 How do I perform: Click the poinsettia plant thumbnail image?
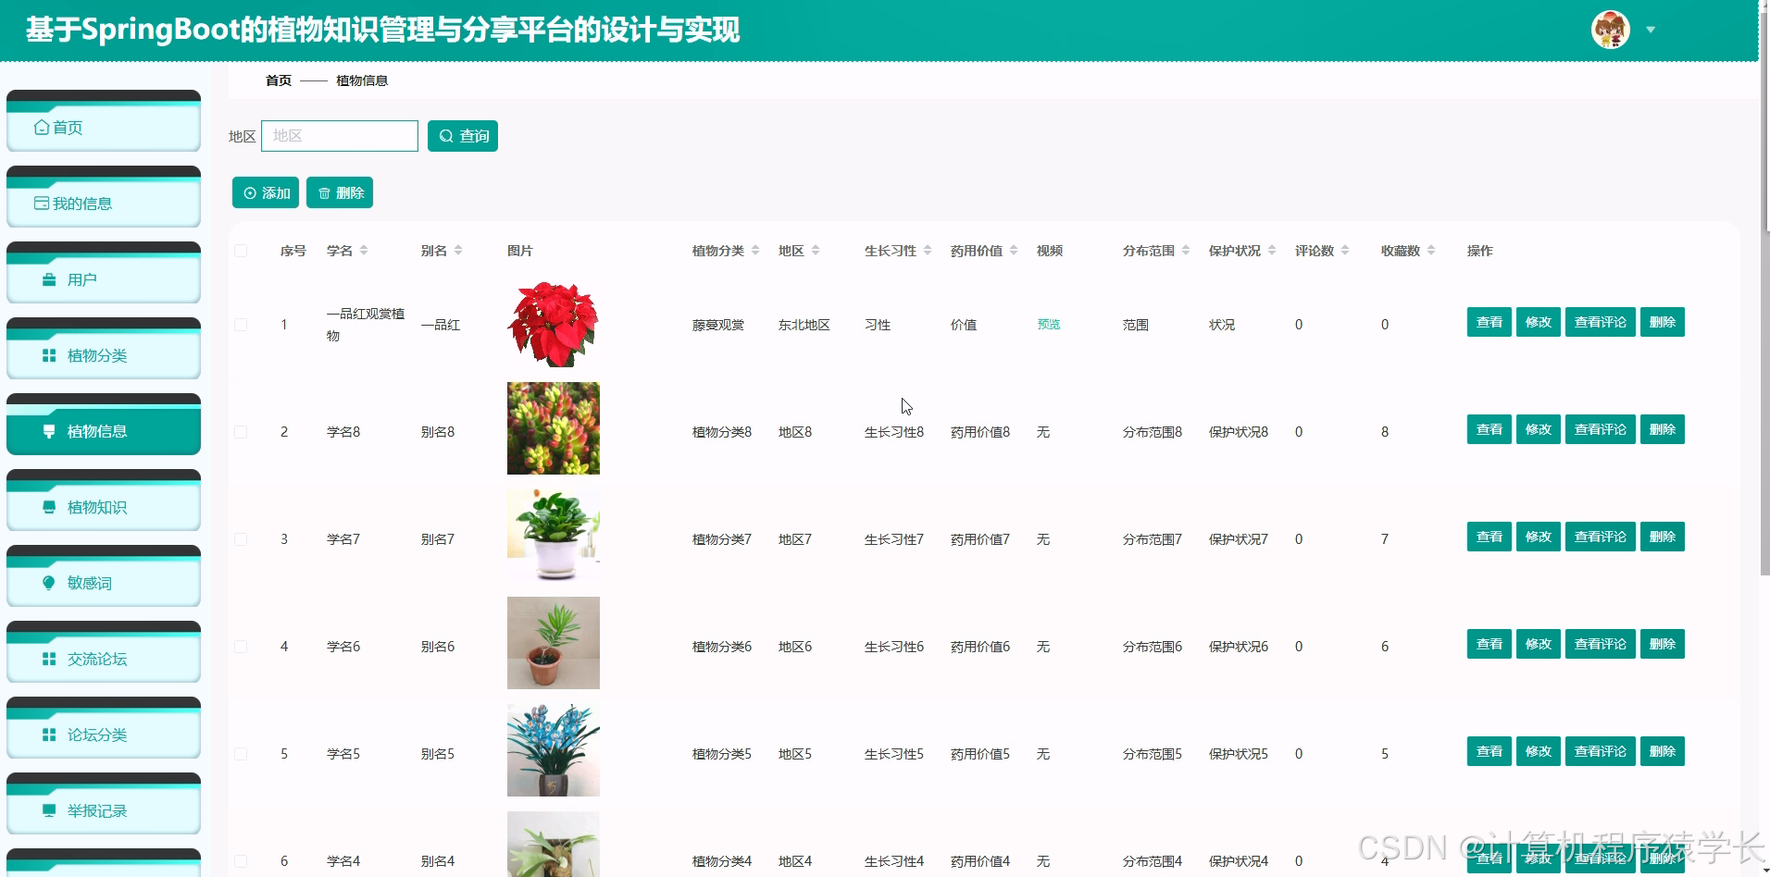coord(553,324)
